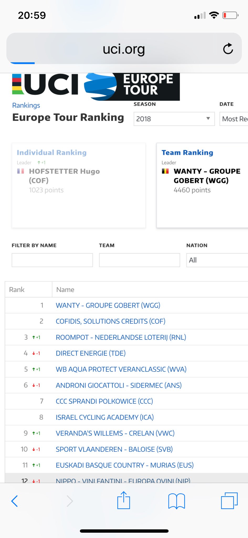Open VERANDA'S WILLEMS - CRELAN (VWC) link

click(115, 433)
